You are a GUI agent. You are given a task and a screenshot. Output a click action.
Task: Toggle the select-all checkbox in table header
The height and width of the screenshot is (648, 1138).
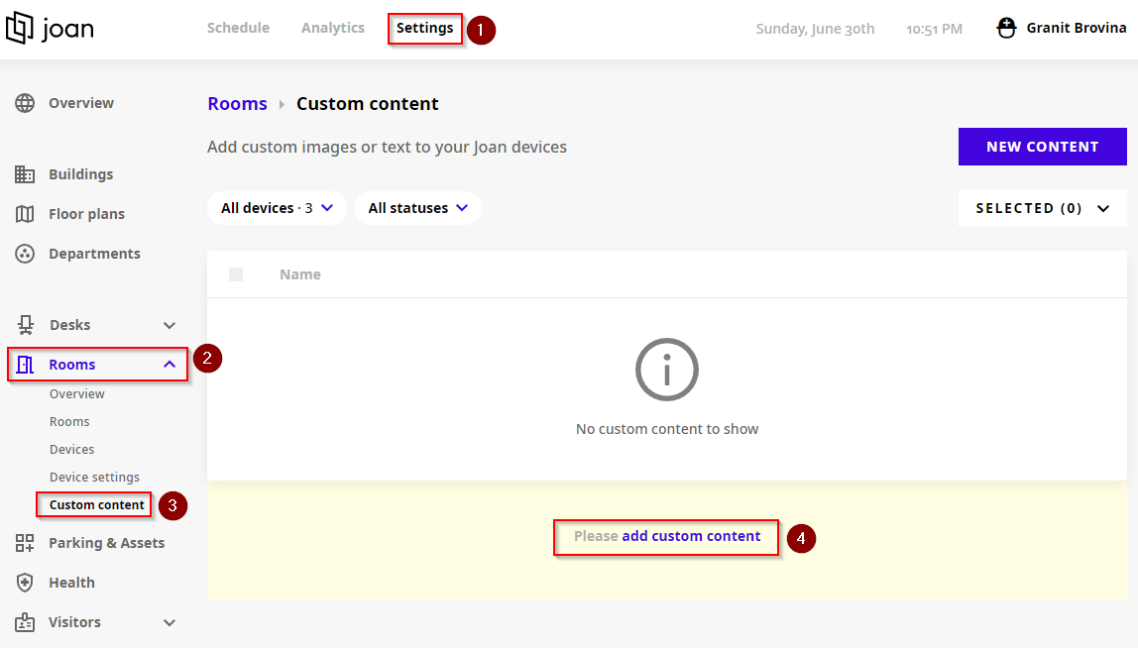click(236, 274)
